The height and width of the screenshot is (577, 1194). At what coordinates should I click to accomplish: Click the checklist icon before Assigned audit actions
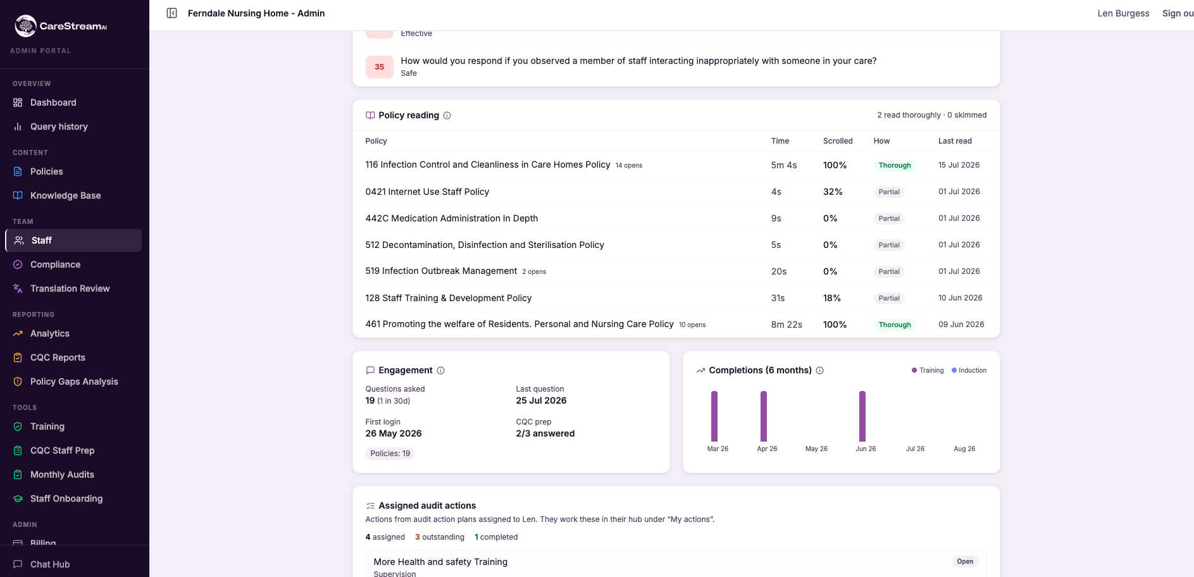click(x=370, y=506)
